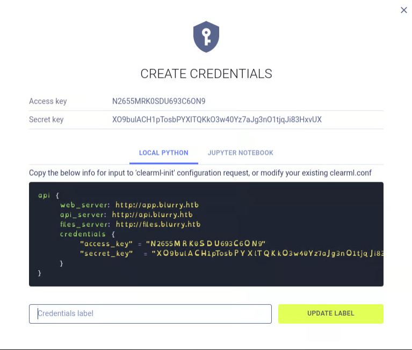Viewport: 412px width, 350px height.
Task: Click the clearml-init instruction text
Action: [200, 173]
